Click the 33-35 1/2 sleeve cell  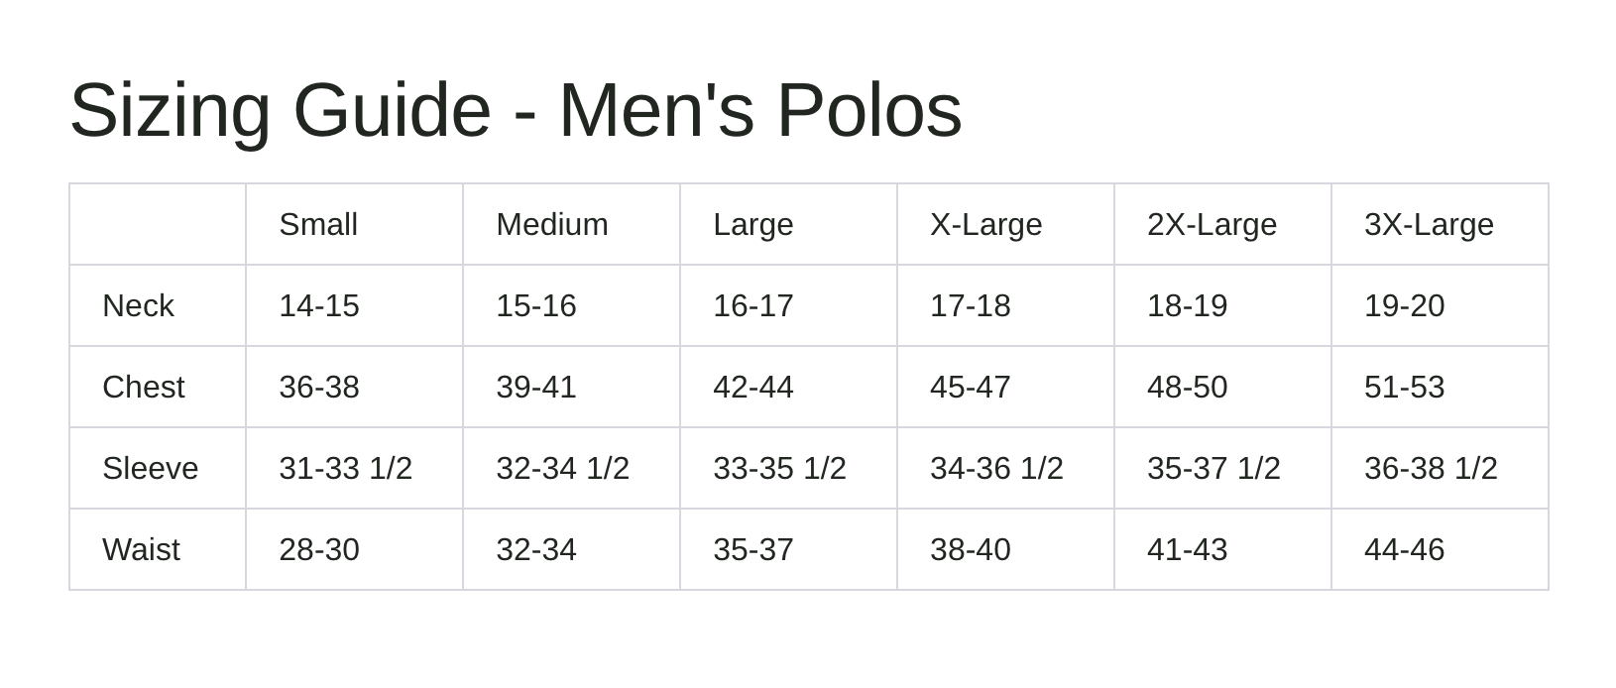(779, 469)
